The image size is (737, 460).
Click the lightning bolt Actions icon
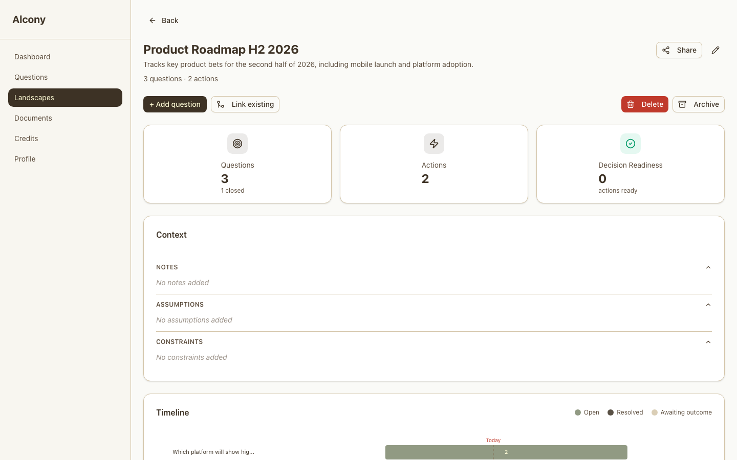434,144
